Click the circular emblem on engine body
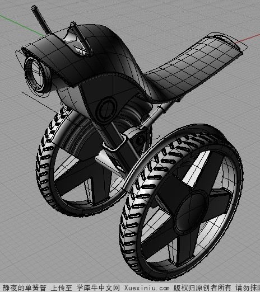The height and width of the screenshot is (292, 260). 107,110
